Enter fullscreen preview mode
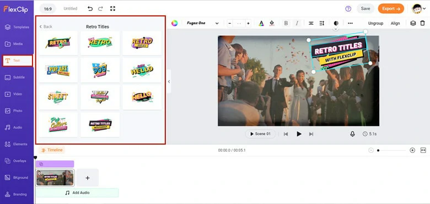 tap(112, 9)
